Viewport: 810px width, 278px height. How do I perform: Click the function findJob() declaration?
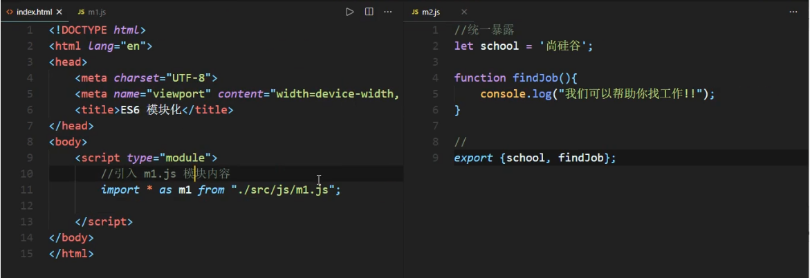tap(515, 78)
